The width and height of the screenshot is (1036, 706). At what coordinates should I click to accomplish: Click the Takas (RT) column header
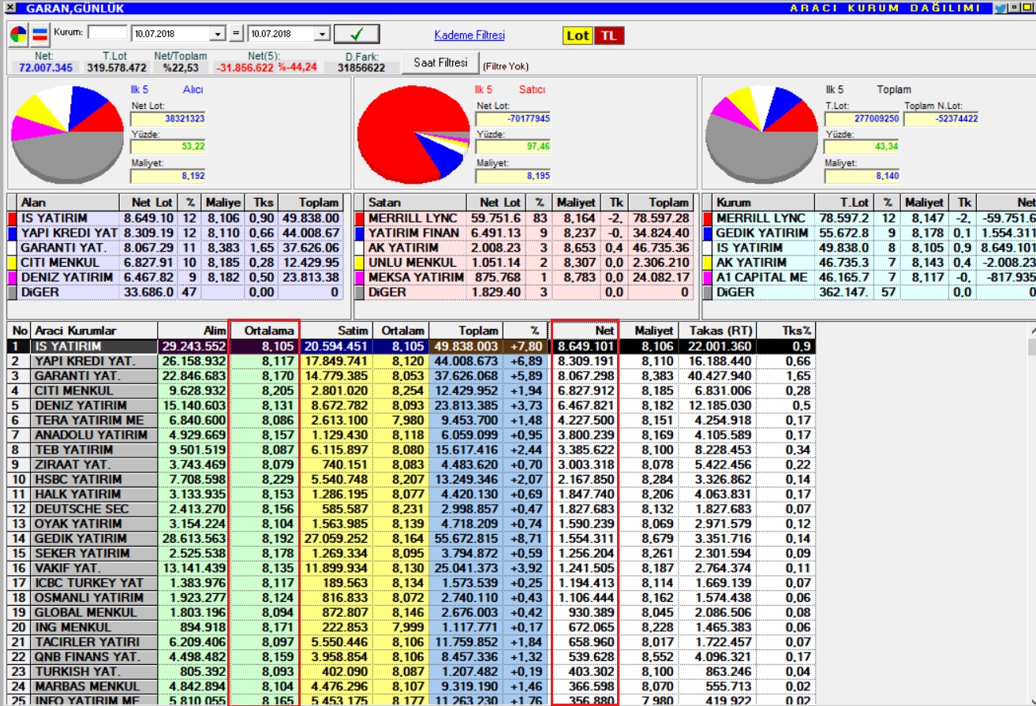coord(716,331)
